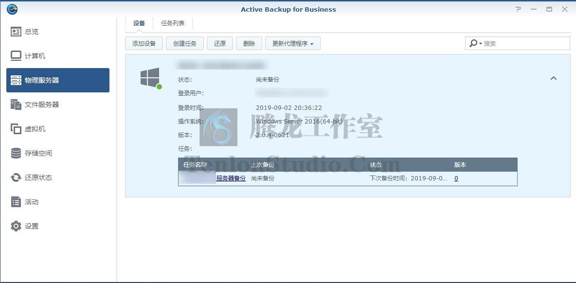Open the 总览 overview icon in sidebar

(x=16, y=32)
